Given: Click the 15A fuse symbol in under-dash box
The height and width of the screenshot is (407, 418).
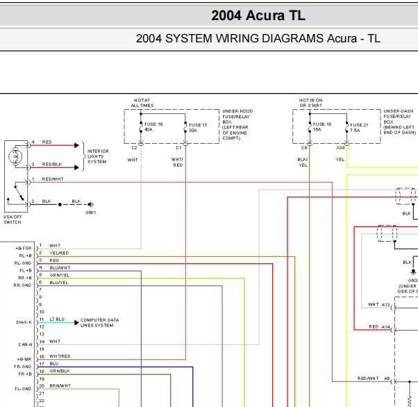Looking at the screenshot, I should pyautogui.click(x=310, y=128).
